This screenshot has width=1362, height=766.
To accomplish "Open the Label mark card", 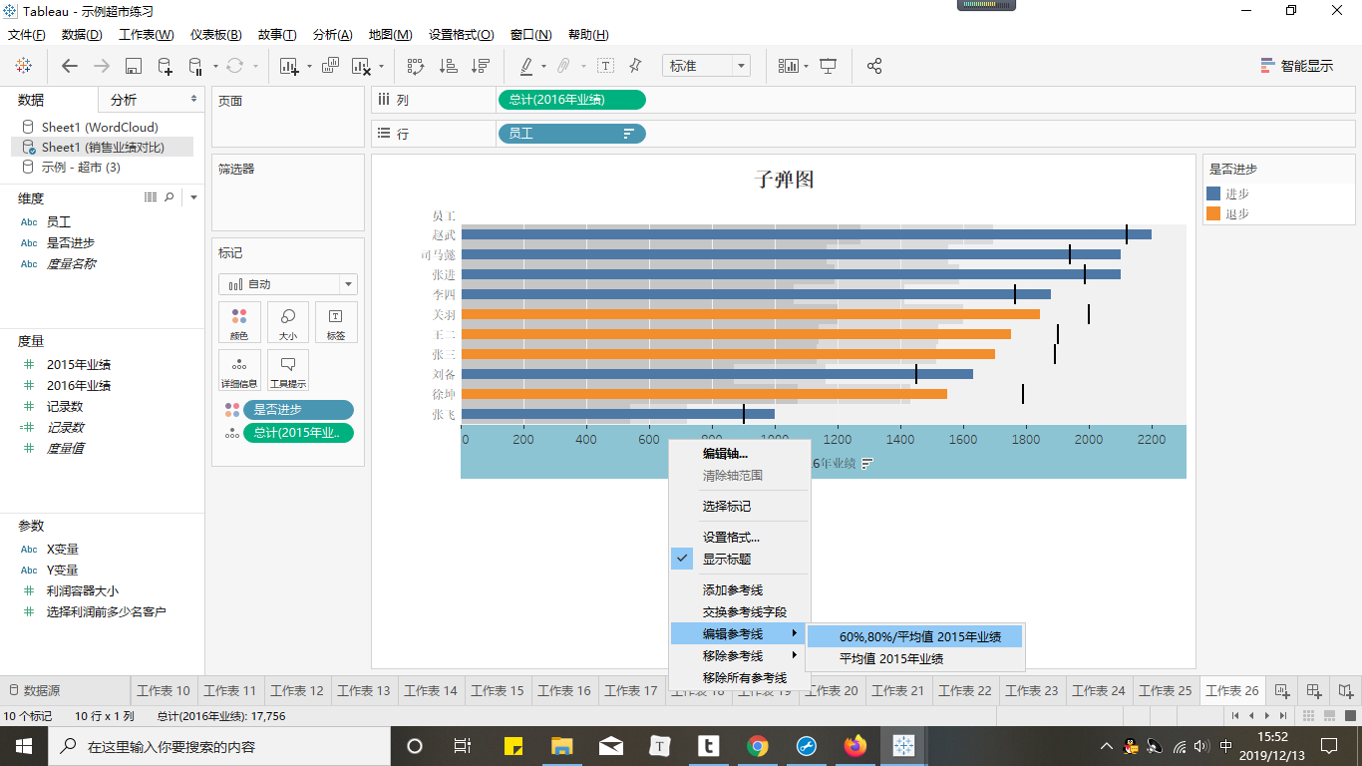I will pyautogui.click(x=336, y=323).
